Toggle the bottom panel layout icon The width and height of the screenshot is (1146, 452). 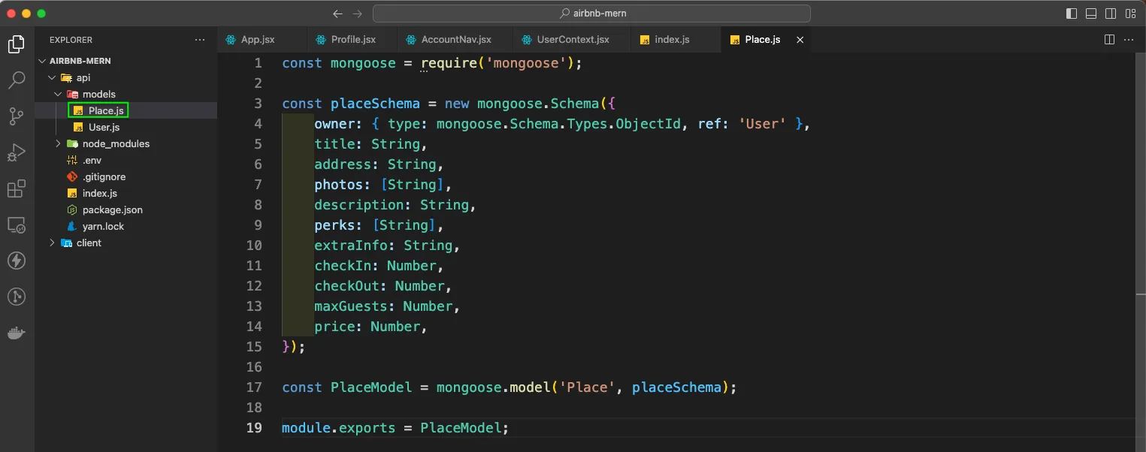pyautogui.click(x=1091, y=14)
